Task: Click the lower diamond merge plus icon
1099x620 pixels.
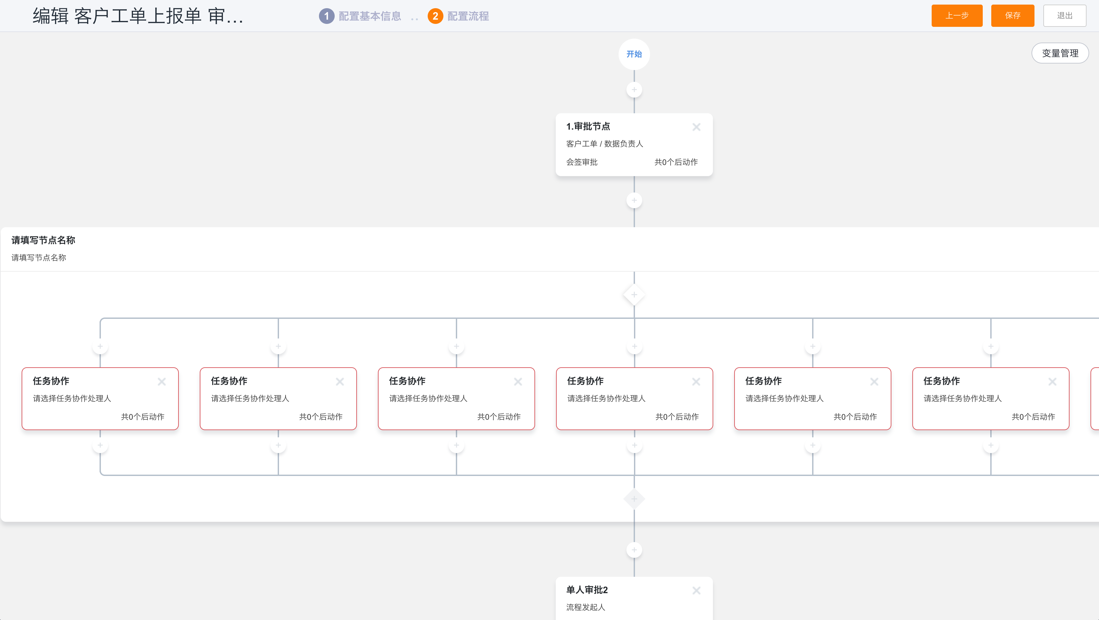Action: click(x=634, y=499)
